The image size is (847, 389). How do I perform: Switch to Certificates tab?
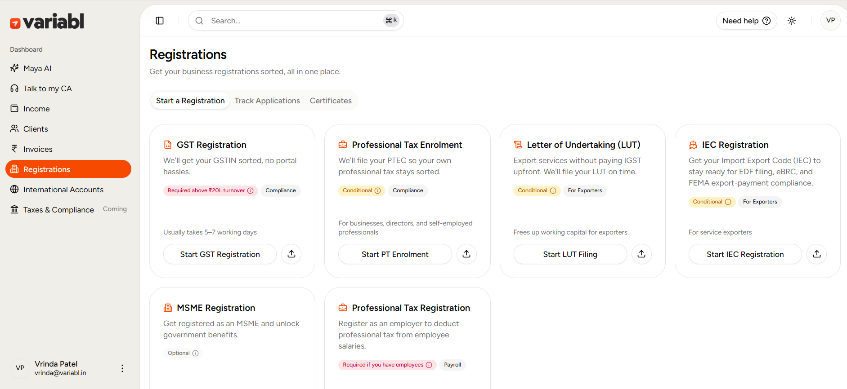tap(331, 101)
